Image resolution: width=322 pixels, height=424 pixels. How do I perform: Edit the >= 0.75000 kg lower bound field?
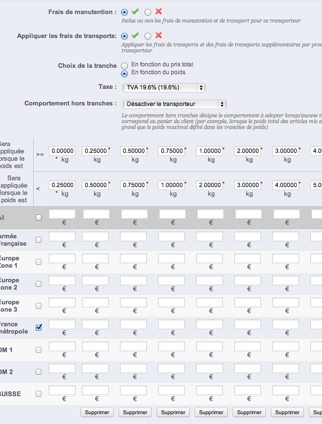172,151
